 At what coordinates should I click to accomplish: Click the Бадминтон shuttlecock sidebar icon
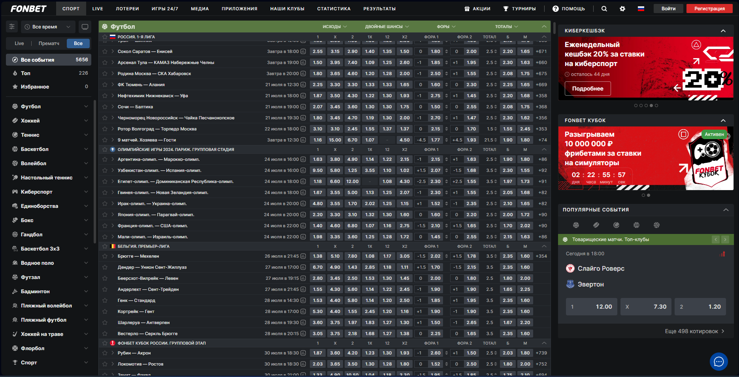click(x=15, y=291)
